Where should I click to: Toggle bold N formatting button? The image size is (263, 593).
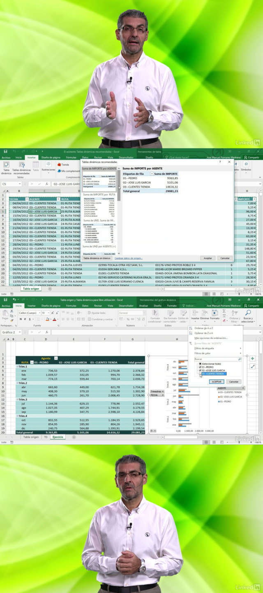[20, 319]
